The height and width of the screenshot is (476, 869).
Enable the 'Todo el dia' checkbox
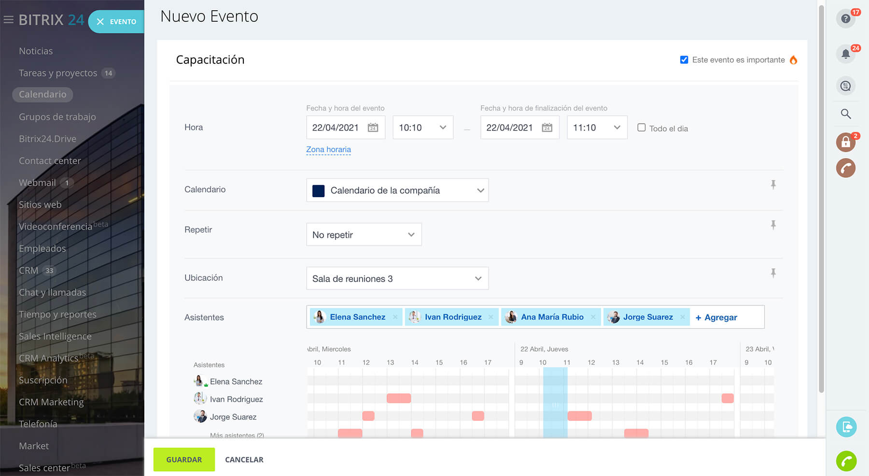pos(641,128)
